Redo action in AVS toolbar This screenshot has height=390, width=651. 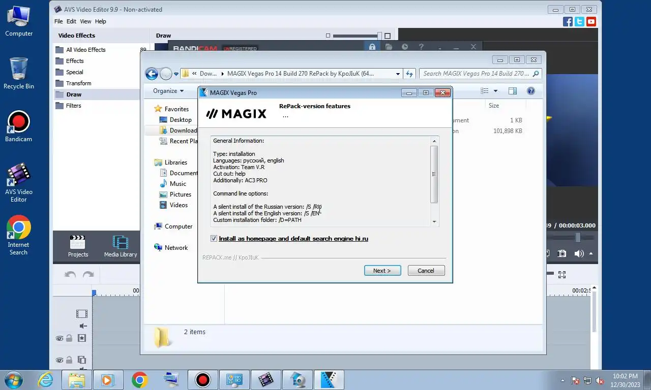click(x=88, y=275)
